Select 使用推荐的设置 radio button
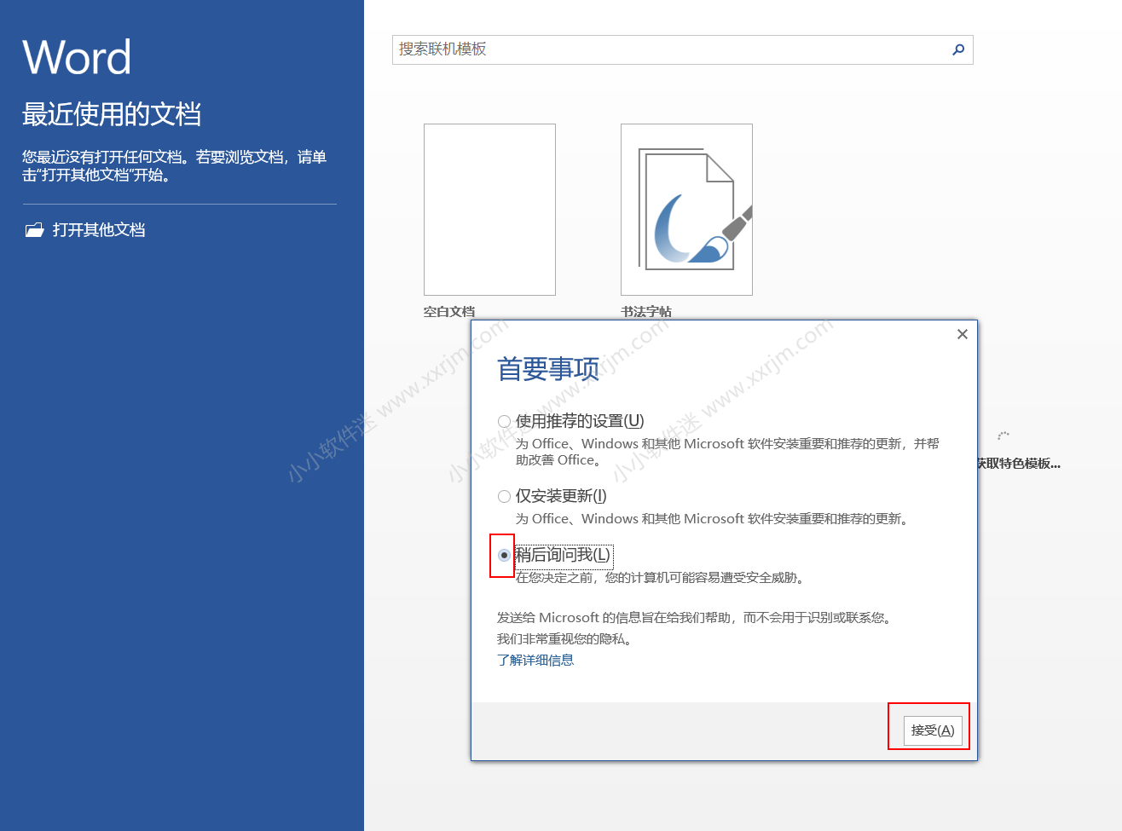The image size is (1122, 831). tap(504, 421)
